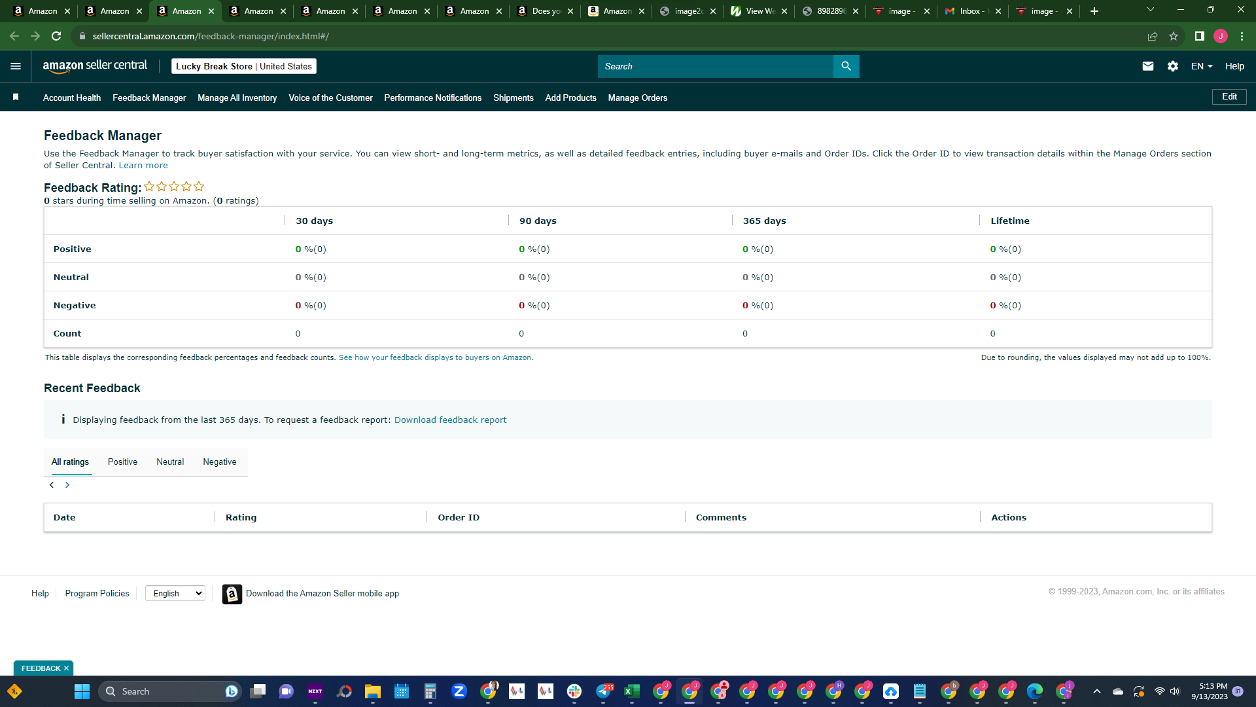Open the messages envelope icon
Viewport: 1256px width, 707px height.
click(1147, 66)
